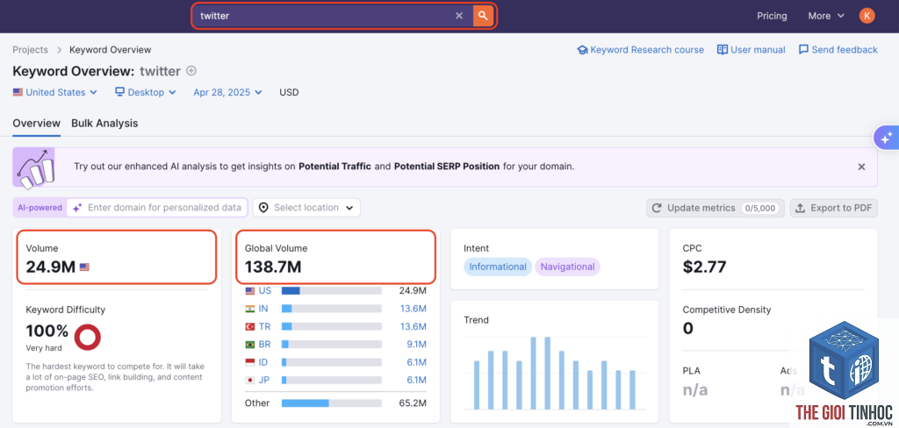
Task: Select the Navigational intent tag
Action: point(568,267)
